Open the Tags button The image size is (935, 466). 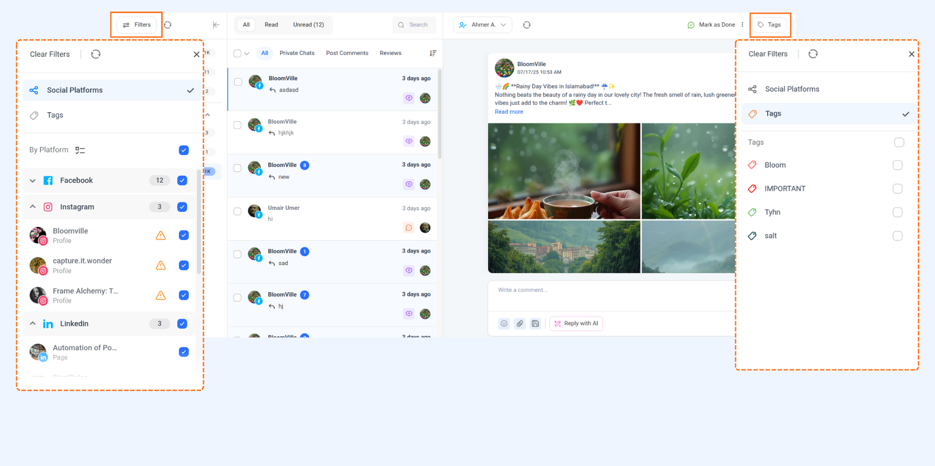769,25
